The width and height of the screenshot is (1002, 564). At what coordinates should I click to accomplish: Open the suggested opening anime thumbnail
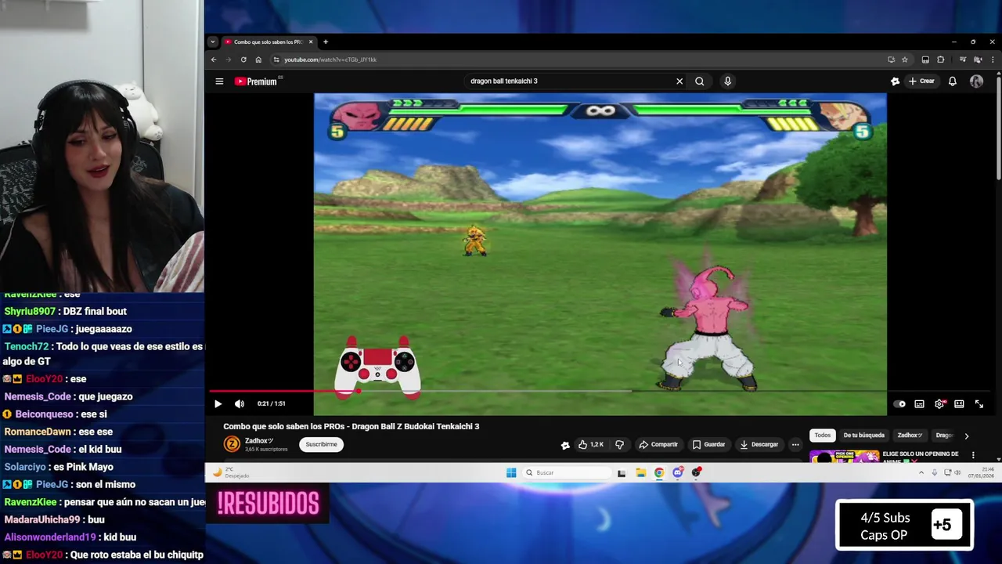click(x=844, y=456)
